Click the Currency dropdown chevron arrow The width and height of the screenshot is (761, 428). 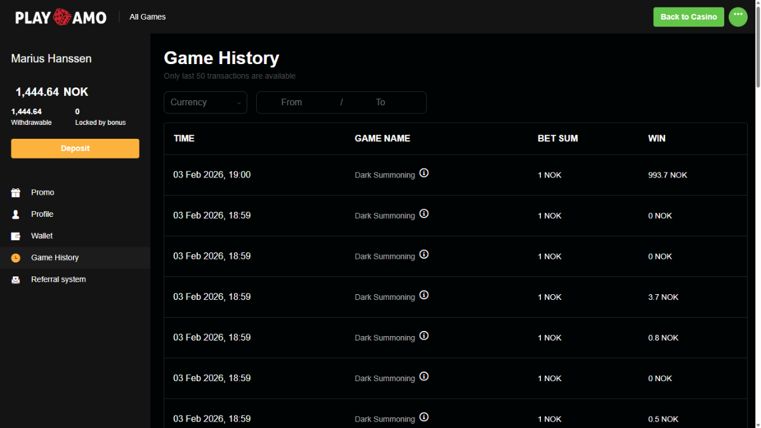239,103
